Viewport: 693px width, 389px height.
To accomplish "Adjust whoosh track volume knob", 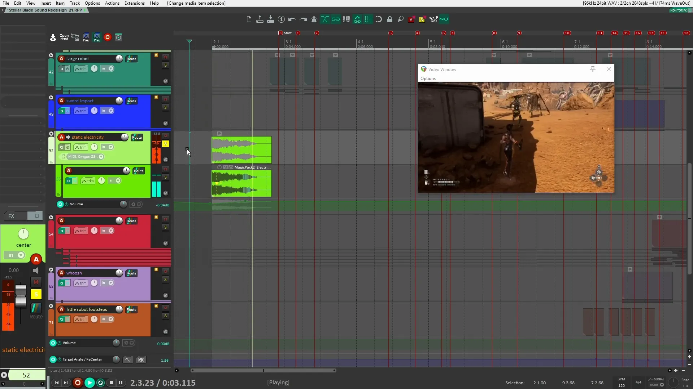I will (119, 273).
